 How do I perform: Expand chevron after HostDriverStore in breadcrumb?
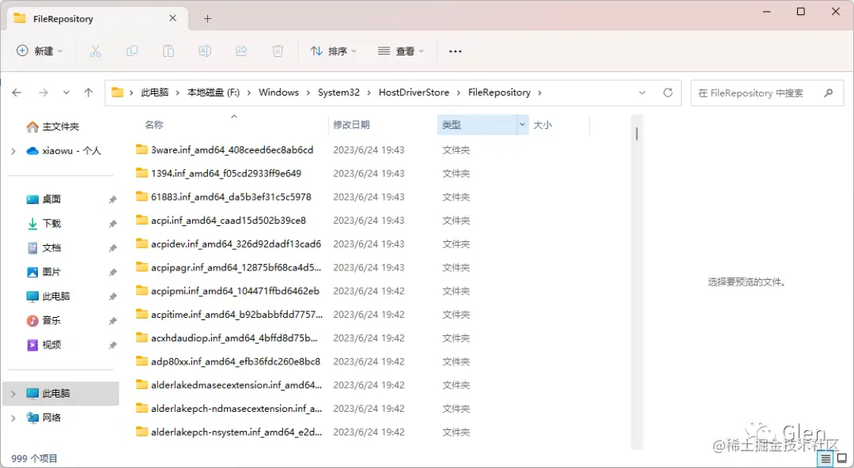tap(458, 92)
